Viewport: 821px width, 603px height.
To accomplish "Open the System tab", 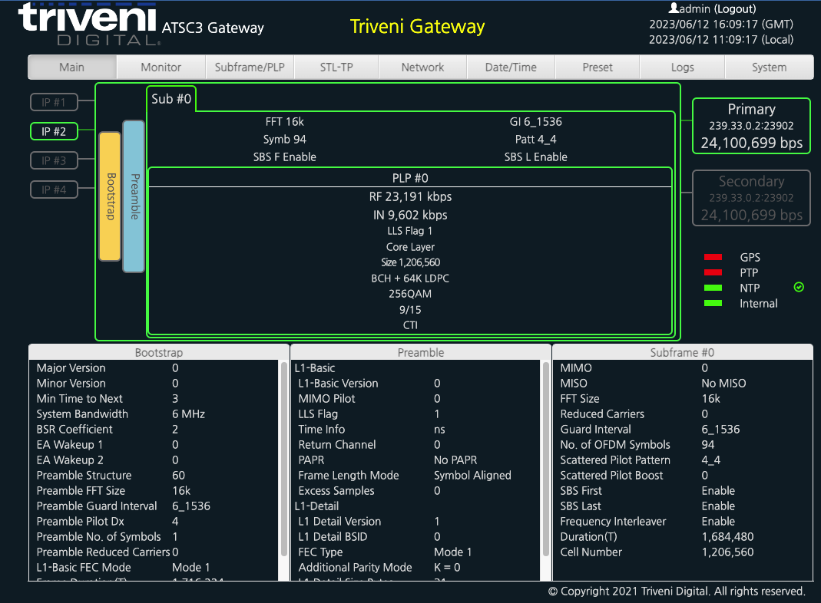I will 770,67.
